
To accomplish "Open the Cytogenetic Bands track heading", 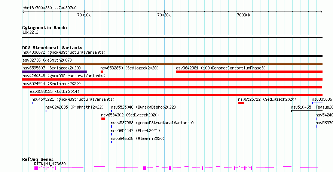I will (x=45, y=28).
